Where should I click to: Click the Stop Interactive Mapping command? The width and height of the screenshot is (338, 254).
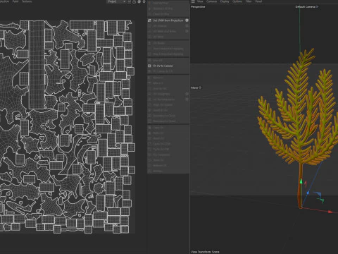[168, 54]
